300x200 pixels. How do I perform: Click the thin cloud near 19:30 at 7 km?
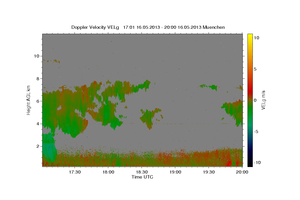pyautogui.click(x=208, y=87)
